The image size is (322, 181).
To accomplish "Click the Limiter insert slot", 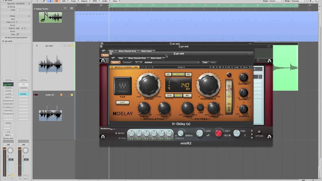I will pyautogui.click(x=23, y=94).
